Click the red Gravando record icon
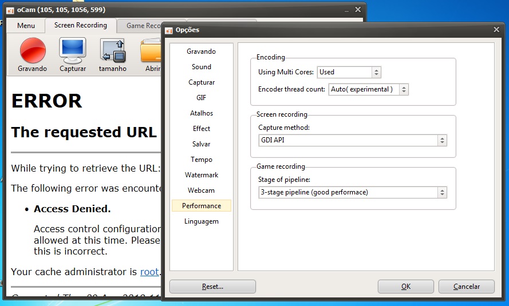This screenshot has height=306, width=509. (33, 50)
